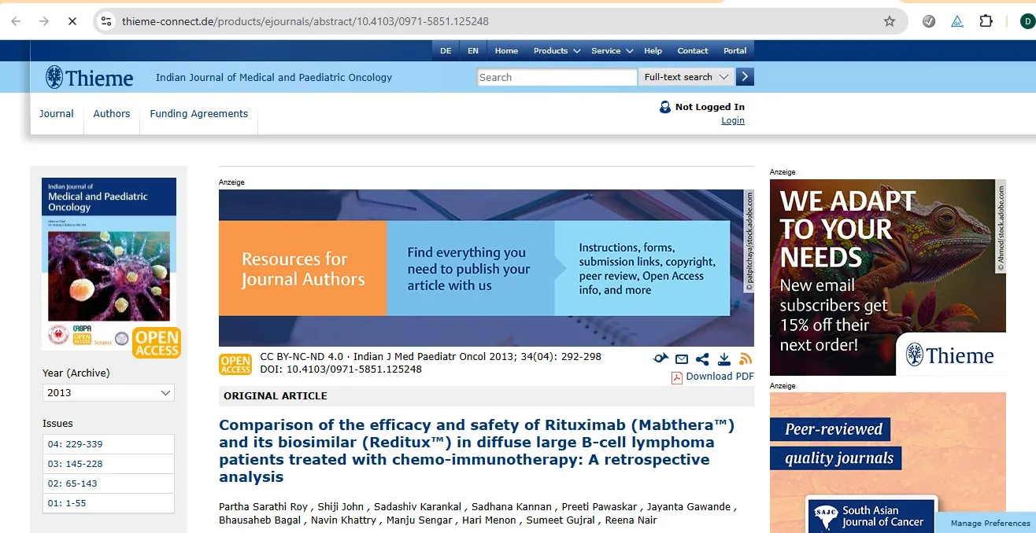The height and width of the screenshot is (533, 1036).
Task: Submit the search with the arrow button
Action: (x=745, y=77)
